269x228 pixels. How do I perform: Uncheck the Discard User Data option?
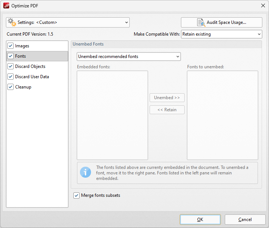tap(10, 77)
